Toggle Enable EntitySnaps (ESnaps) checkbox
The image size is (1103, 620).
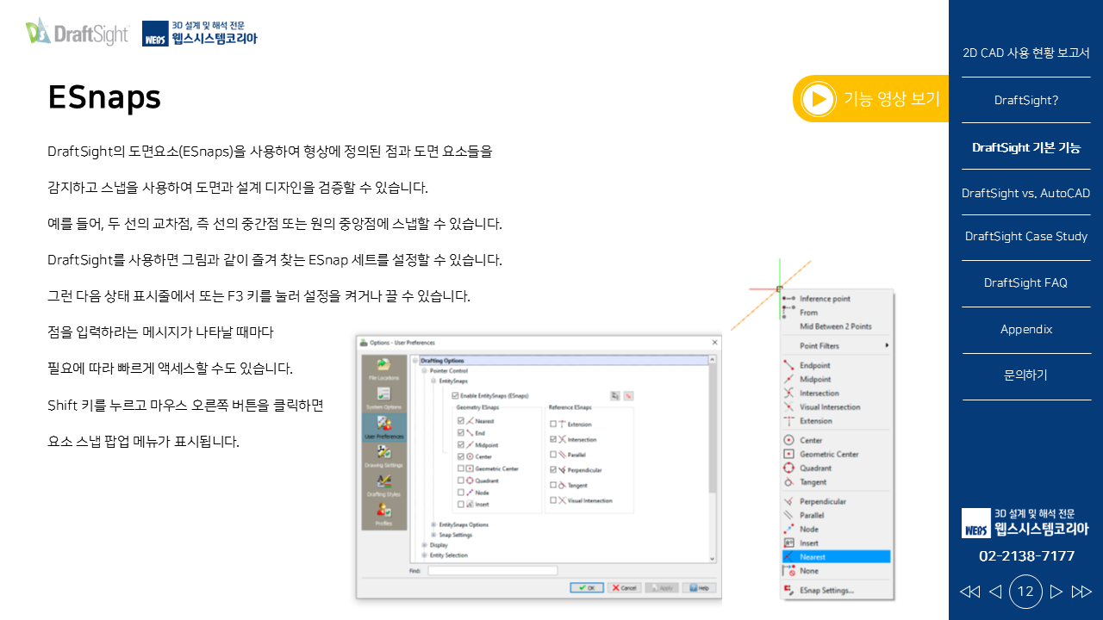click(x=455, y=395)
